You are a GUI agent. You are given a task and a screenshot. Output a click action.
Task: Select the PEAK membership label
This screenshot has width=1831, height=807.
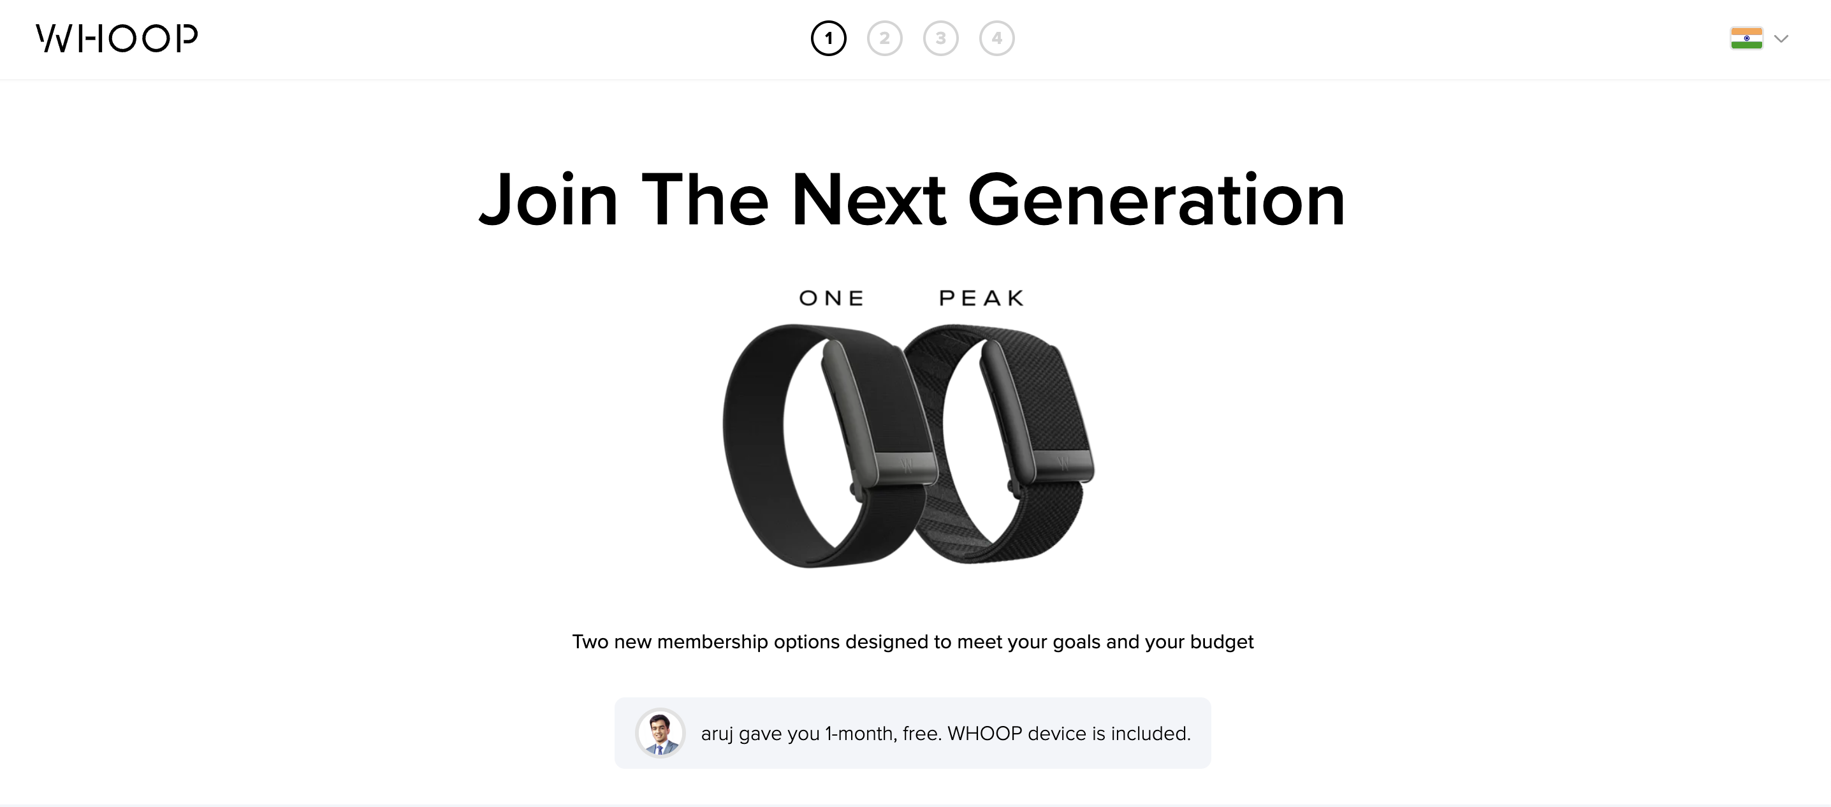pyautogui.click(x=982, y=298)
